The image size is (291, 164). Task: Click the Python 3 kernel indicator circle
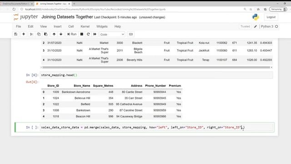pos(276,26)
